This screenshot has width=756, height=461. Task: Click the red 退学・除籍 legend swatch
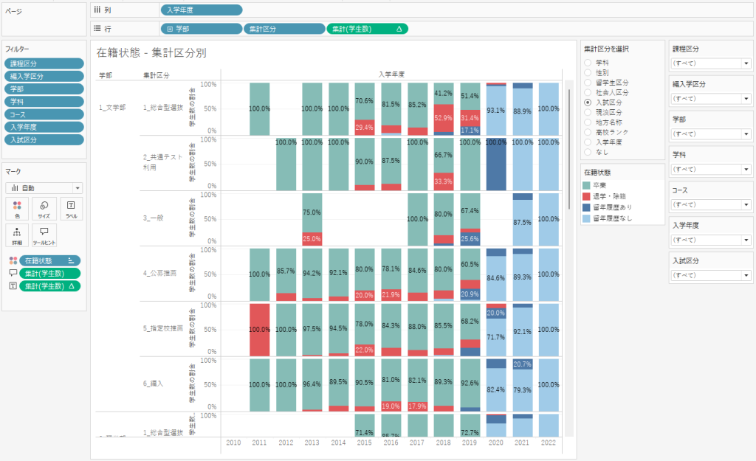coord(586,197)
